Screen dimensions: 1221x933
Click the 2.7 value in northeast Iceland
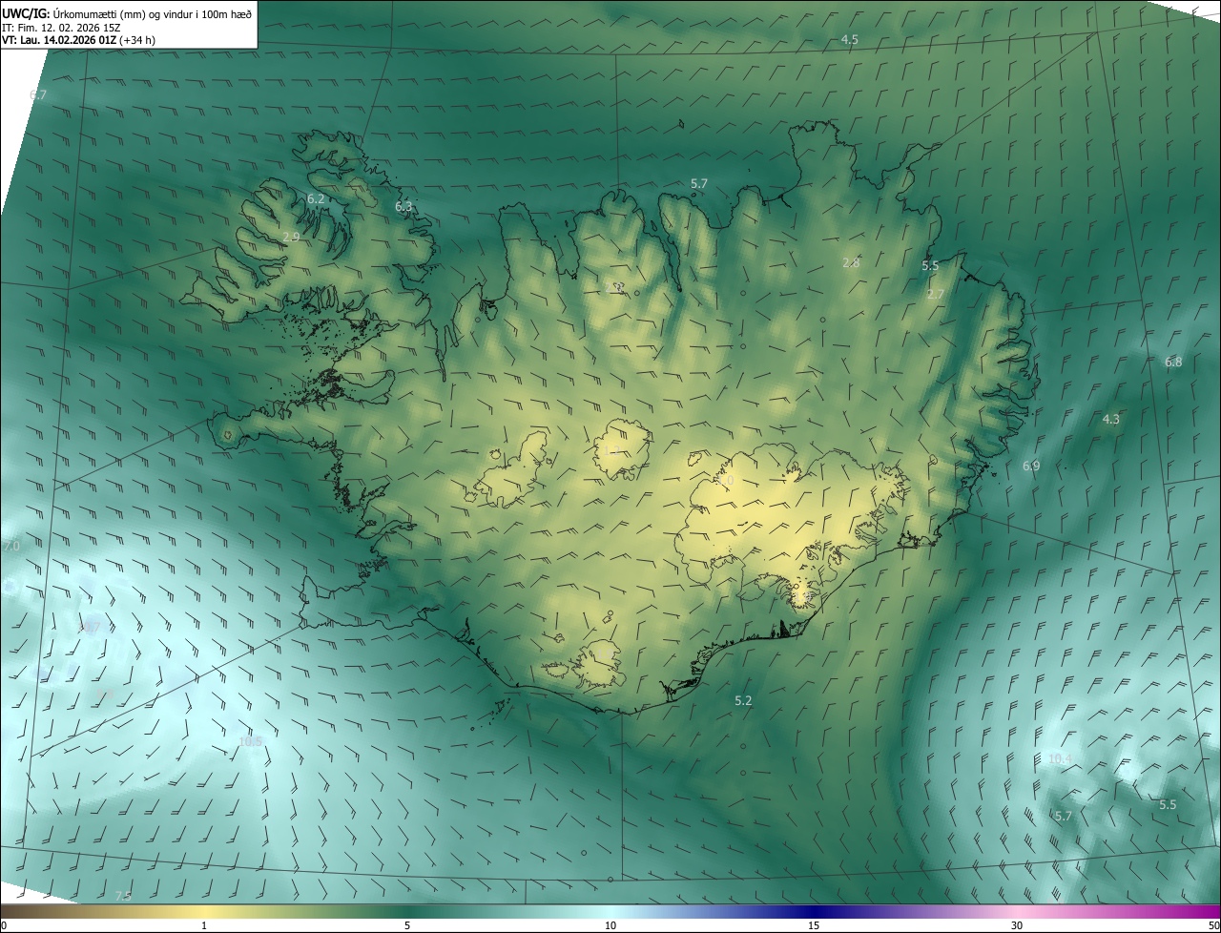coord(936,295)
